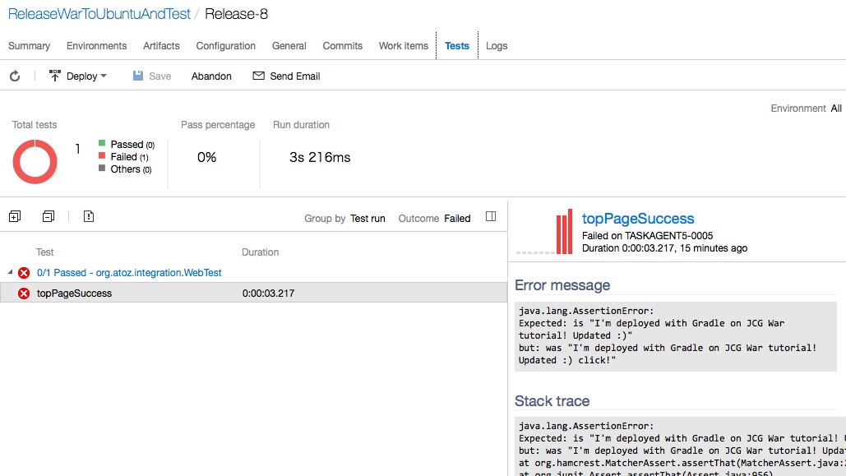
Task: Click the gray Others legend swatch
Action: [102, 168]
